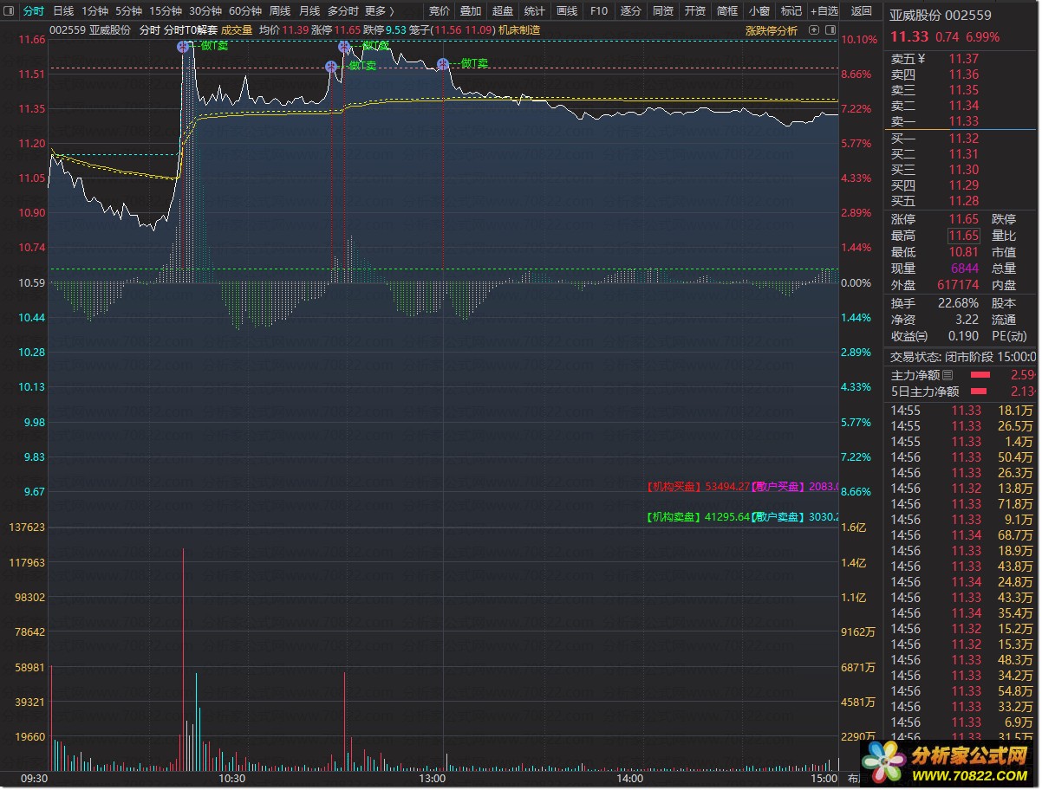Click the 叠加 overlay button
1042x790 pixels.
point(471,11)
